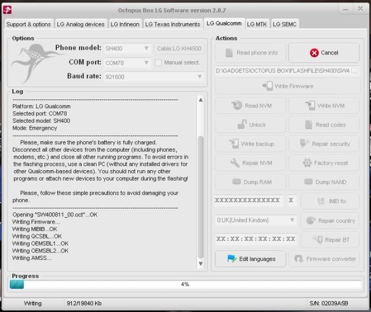The width and height of the screenshot is (371, 312).
Task: Click the Cable:LG KH4500 button
Action: point(179,49)
